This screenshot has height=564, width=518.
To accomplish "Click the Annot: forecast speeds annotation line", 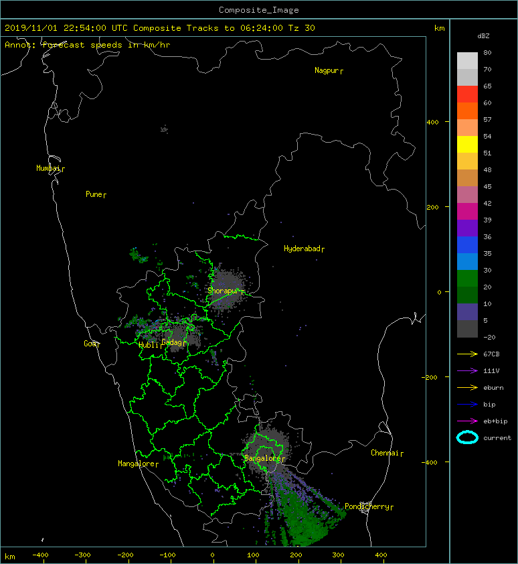I will click(x=88, y=45).
